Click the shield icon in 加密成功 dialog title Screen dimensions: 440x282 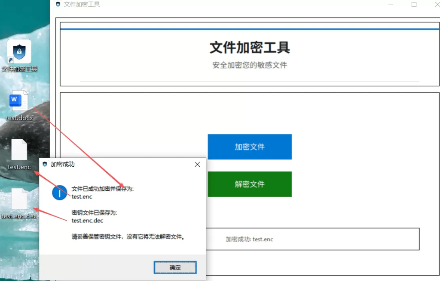pos(45,164)
